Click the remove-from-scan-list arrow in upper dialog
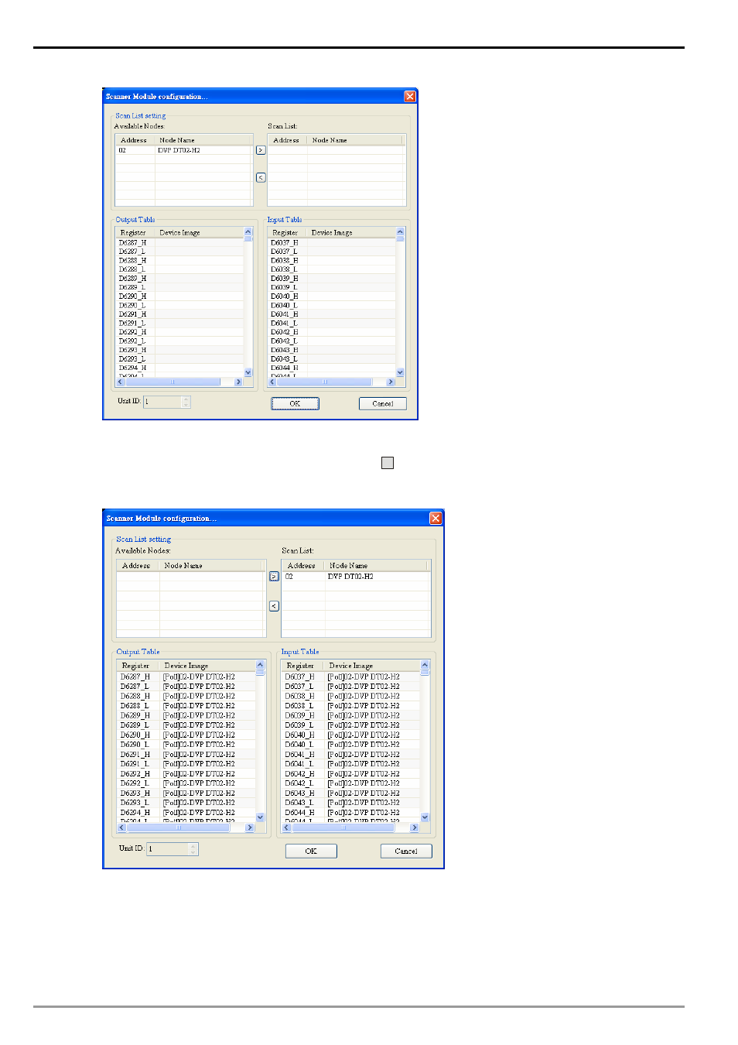This screenshot has height=1045, width=738. click(261, 178)
